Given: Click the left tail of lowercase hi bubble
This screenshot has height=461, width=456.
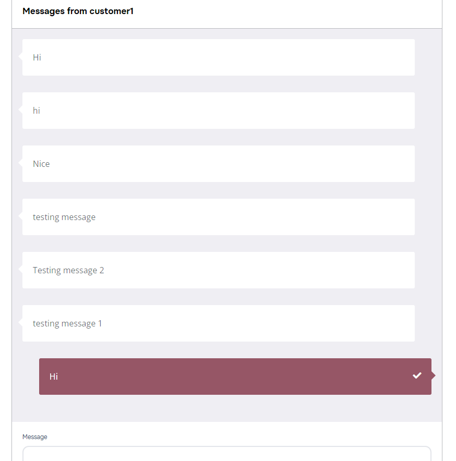Looking at the screenshot, I should coord(20,110).
